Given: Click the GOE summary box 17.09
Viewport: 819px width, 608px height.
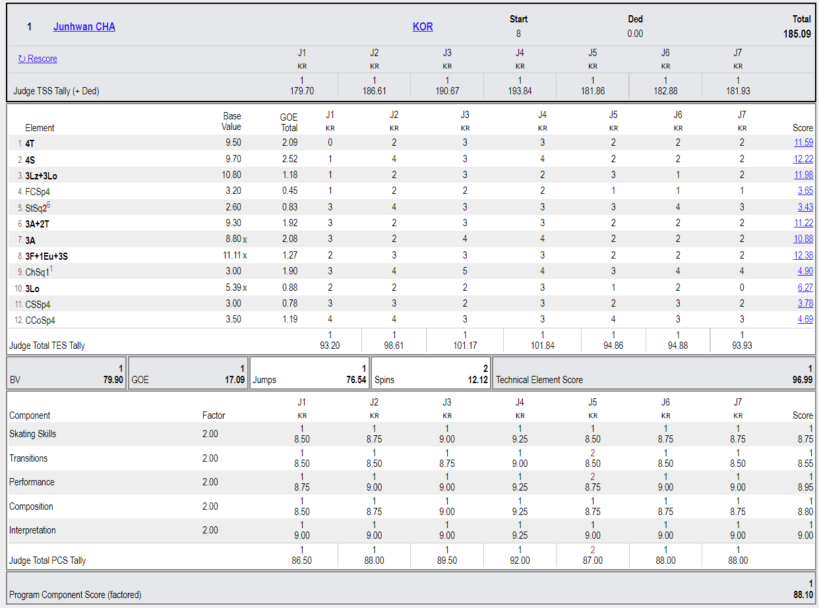Looking at the screenshot, I should pos(188,373).
